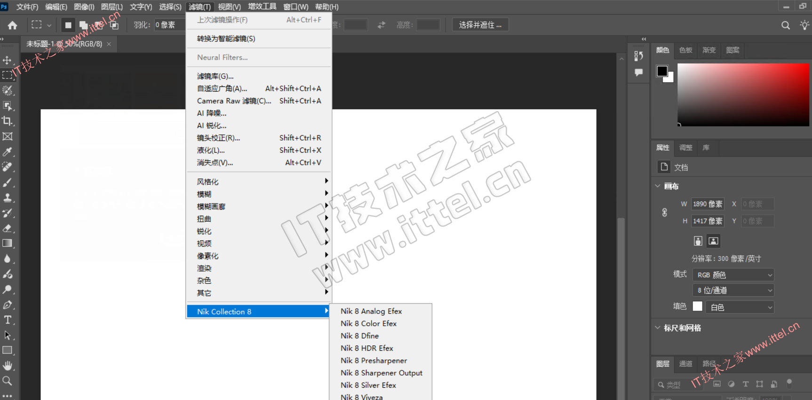Select the Move tool
The width and height of the screenshot is (812, 400).
click(x=8, y=60)
